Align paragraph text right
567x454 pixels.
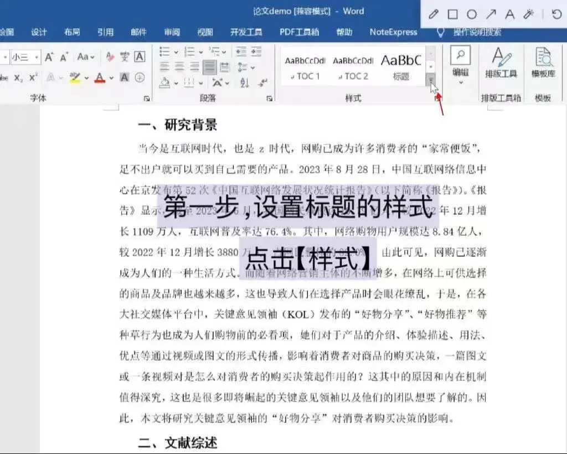[x=194, y=67]
